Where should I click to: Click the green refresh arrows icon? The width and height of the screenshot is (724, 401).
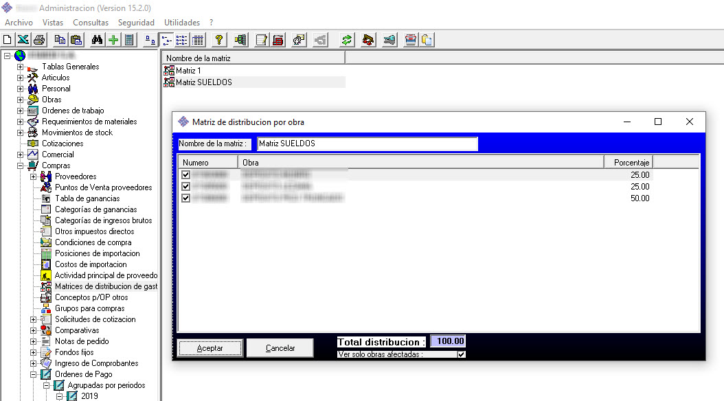point(347,40)
